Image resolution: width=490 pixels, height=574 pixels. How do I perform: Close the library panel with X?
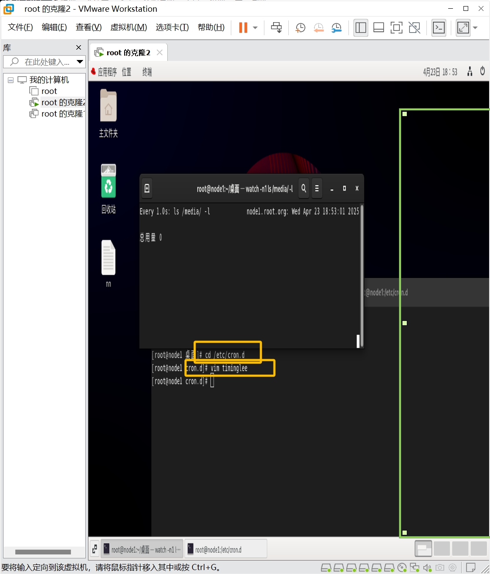point(78,47)
